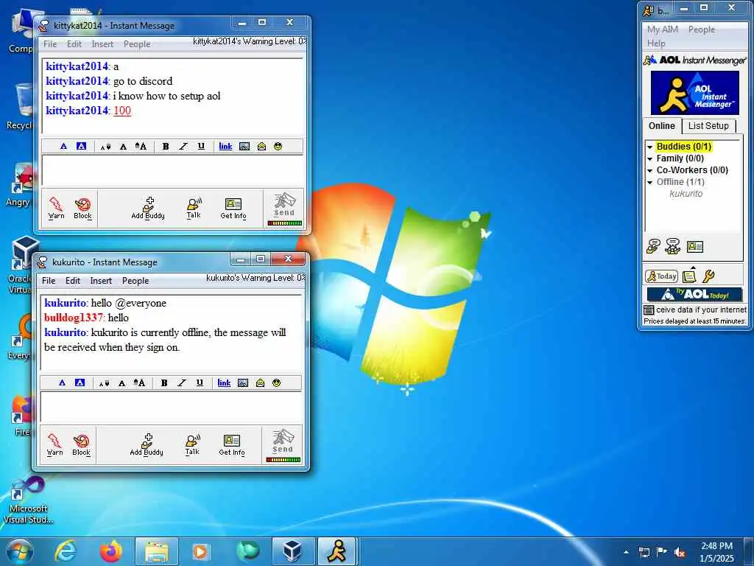Open Help menu in Buddy List

click(x=656, y=43)
